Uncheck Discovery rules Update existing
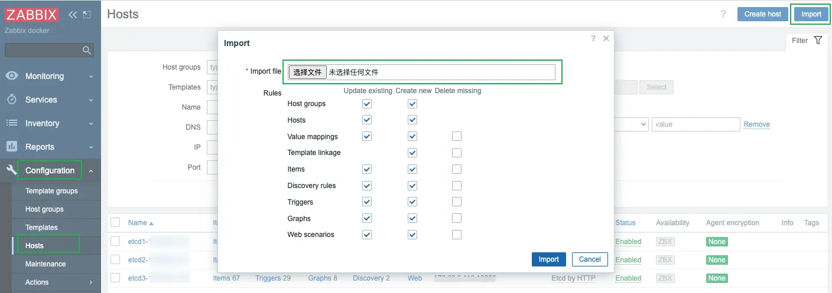The height and width of the screenshot is (293, 832). [x=367, y=186]
